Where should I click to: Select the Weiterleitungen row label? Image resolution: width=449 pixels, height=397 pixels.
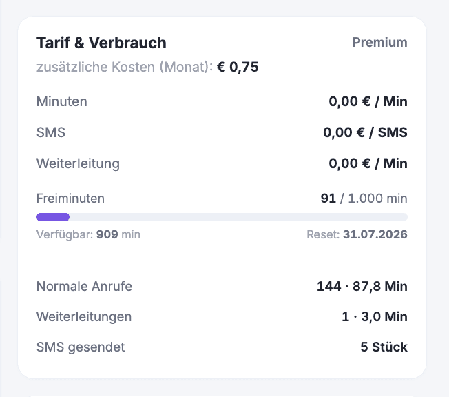click(x=84, y=317)
